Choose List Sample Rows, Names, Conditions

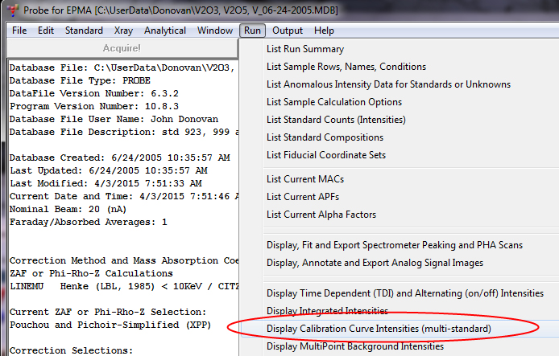coord(346,67)
